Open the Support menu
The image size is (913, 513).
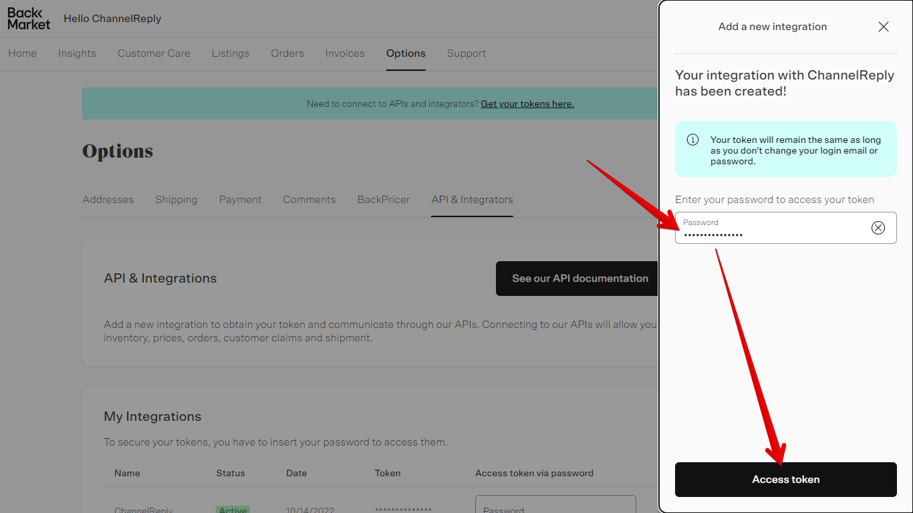467,53
